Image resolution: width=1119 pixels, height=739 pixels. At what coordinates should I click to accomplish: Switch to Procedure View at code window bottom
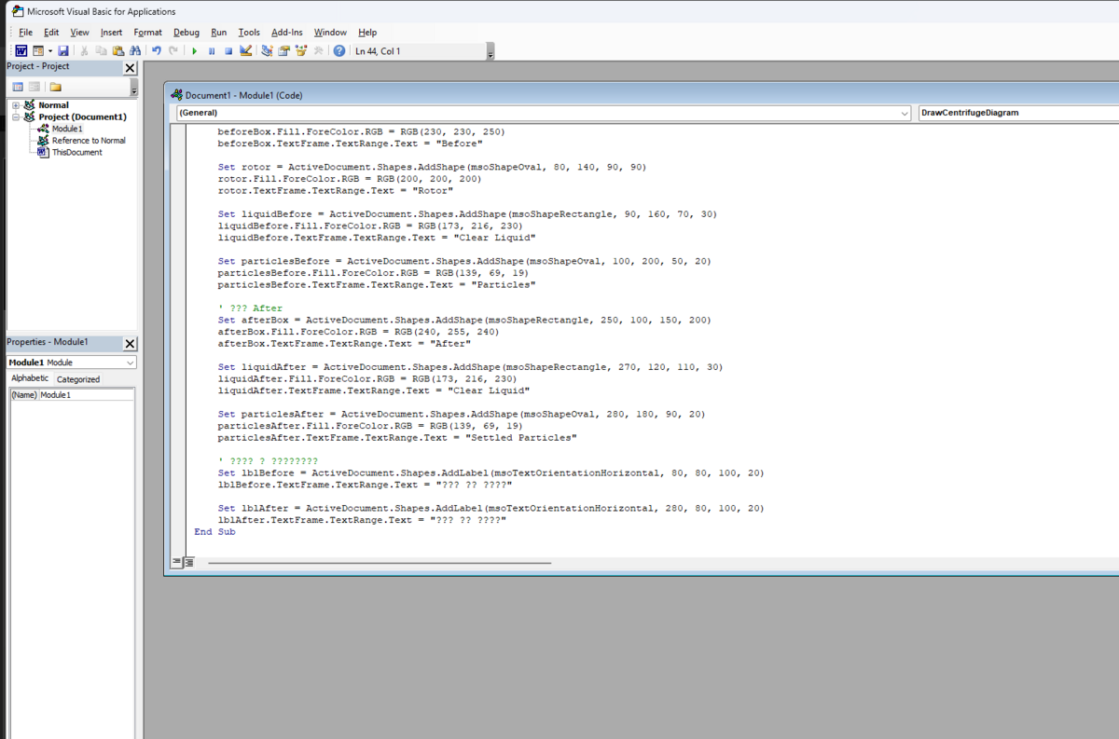click(x=176, y=562)
